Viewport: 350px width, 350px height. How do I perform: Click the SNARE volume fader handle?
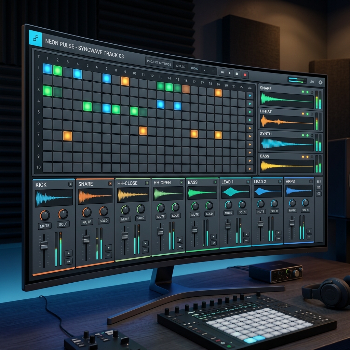tap(86, 239)
